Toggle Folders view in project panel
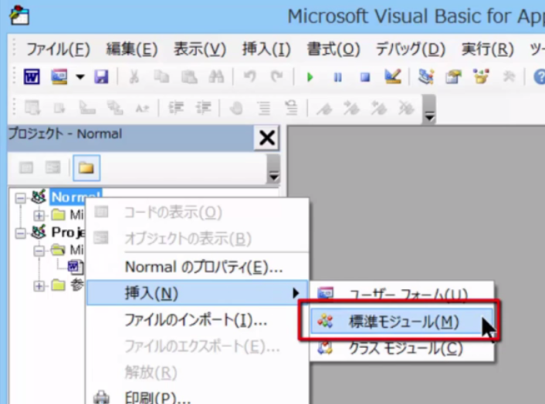The height and width of the screenshot is (404, 545). click(x=85, y=167)
